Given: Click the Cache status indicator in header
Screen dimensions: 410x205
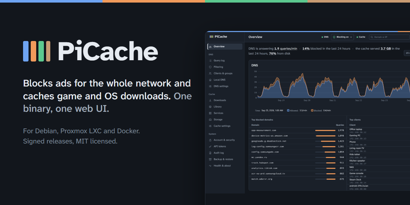Looking at the screenshot, I should pyautogui.click(x=361, y=37).
